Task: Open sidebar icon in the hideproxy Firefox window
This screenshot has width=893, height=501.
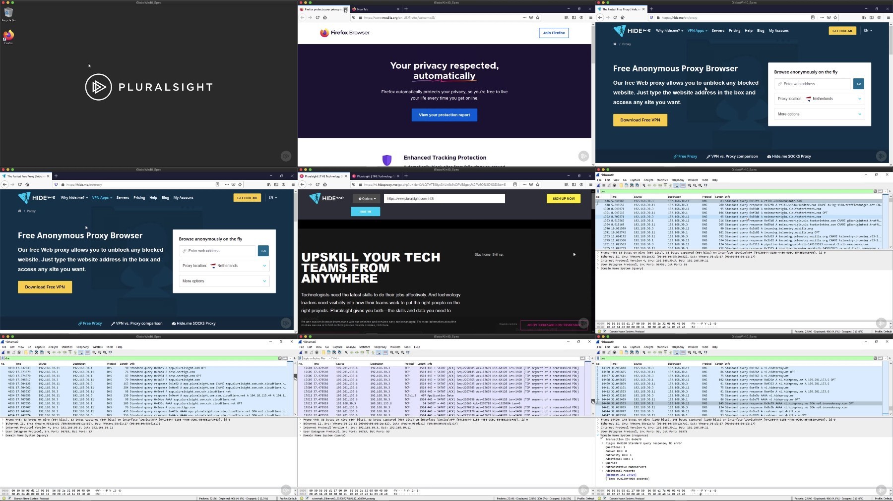Action: click(x=574, y=184)
